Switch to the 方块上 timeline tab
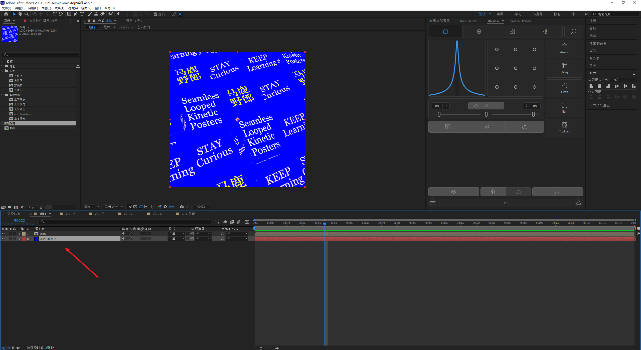The height and width of the screenshot is (350, 641). coord(70,214)
